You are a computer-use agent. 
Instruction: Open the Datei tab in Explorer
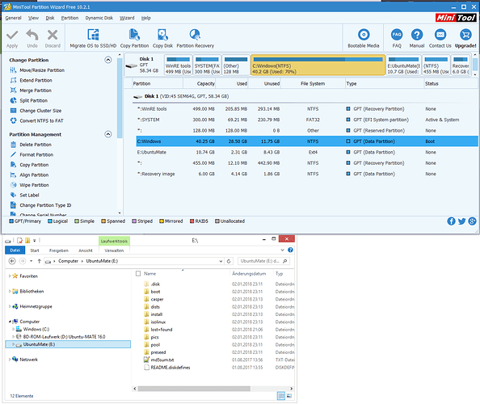coord(15,250)
